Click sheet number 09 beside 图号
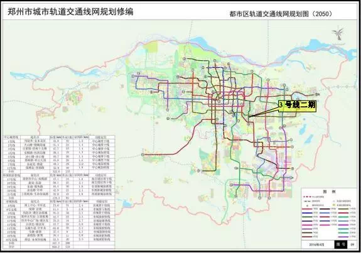The height and width of the screenshot is (253, 361). pyautogui.click(x=352, y=244)
